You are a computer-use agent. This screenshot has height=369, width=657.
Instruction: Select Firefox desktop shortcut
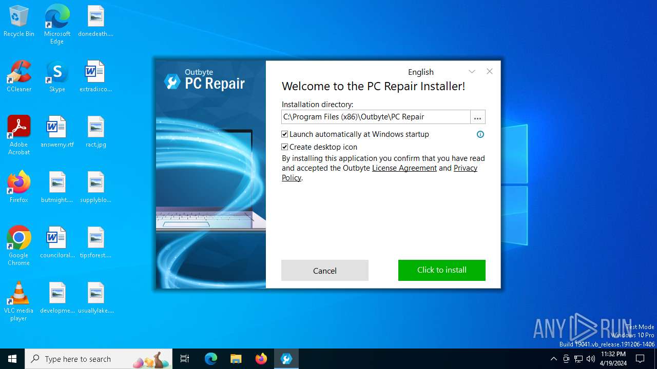[x=19, y=187]
